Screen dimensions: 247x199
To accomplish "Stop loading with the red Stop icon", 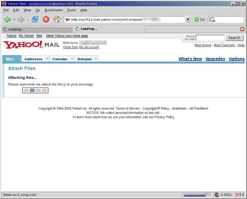I will (46, 19).
